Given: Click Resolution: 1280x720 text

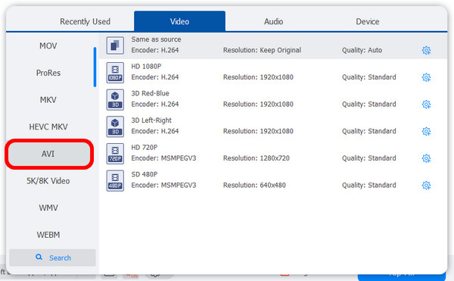Looking at the screenshot, I should pyautogui.click(x=257, y=158).
